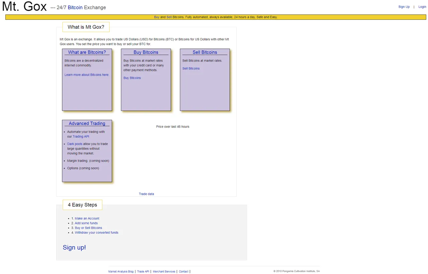
Task: Click 'Sell Bitcoins at market rates.' text
Action: point(202,61)
